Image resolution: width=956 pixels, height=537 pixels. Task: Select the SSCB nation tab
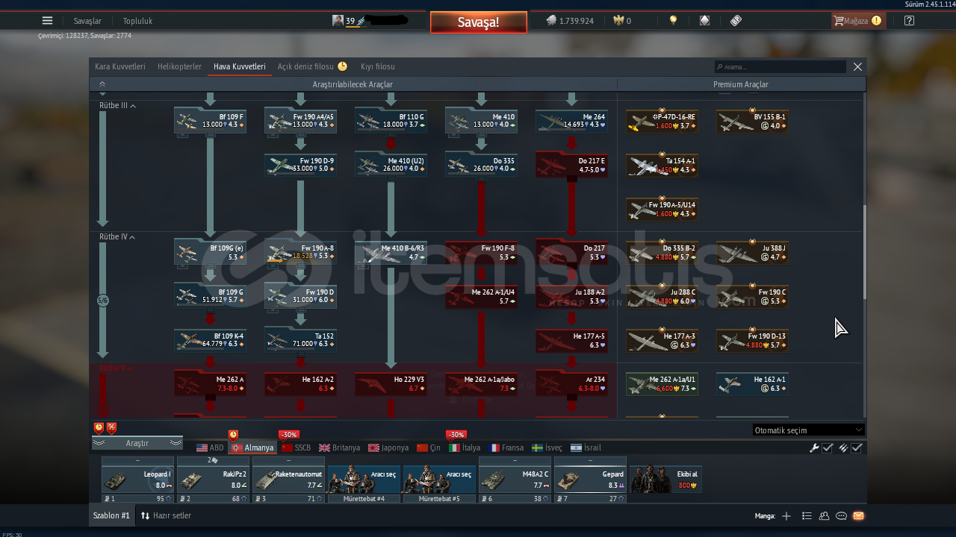click(x=296, y=447)
